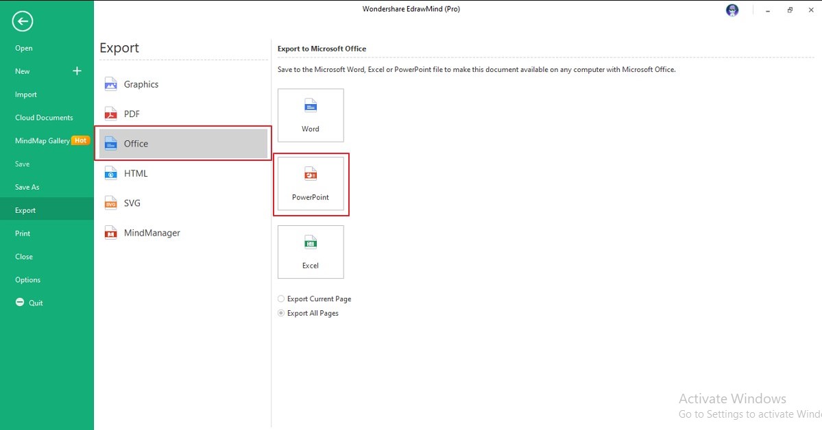
Task: Click the Quit label in the sidebar
Action: tap(36, 303)
